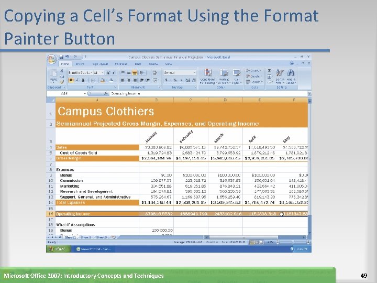The image size is (377, 283).
Task: Expand Font group dialog launcher
Action: pos(116,87)
